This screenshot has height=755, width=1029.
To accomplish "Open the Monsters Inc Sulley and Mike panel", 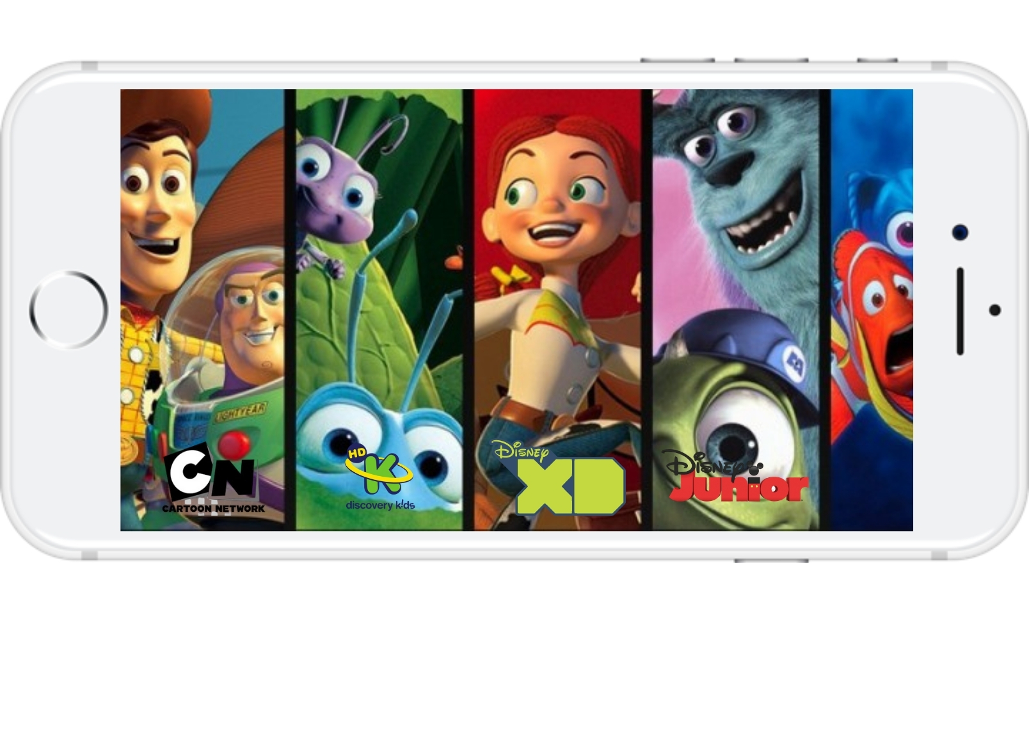I will [x=736, y=310].
